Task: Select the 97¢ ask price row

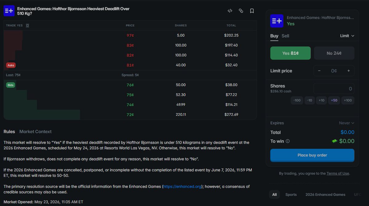Action: click(130, 35)
